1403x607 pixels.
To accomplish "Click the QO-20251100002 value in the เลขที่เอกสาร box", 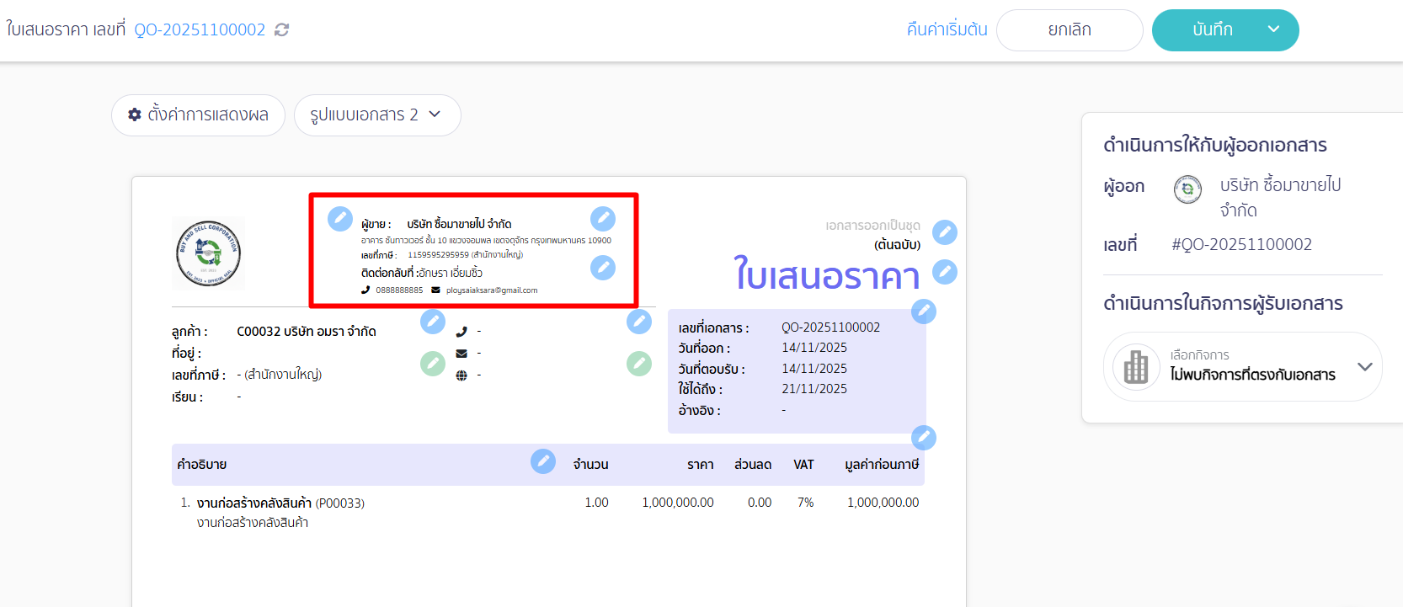I will pyautogui.click(x=830, y=327).
